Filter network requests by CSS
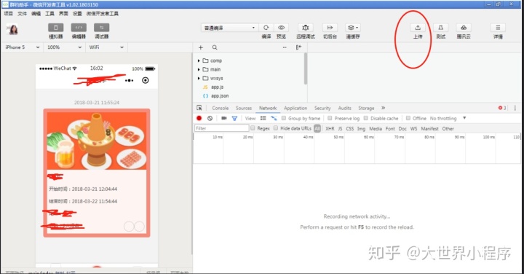The height and width of the screenshot is (274, 524). click(349, 128)
